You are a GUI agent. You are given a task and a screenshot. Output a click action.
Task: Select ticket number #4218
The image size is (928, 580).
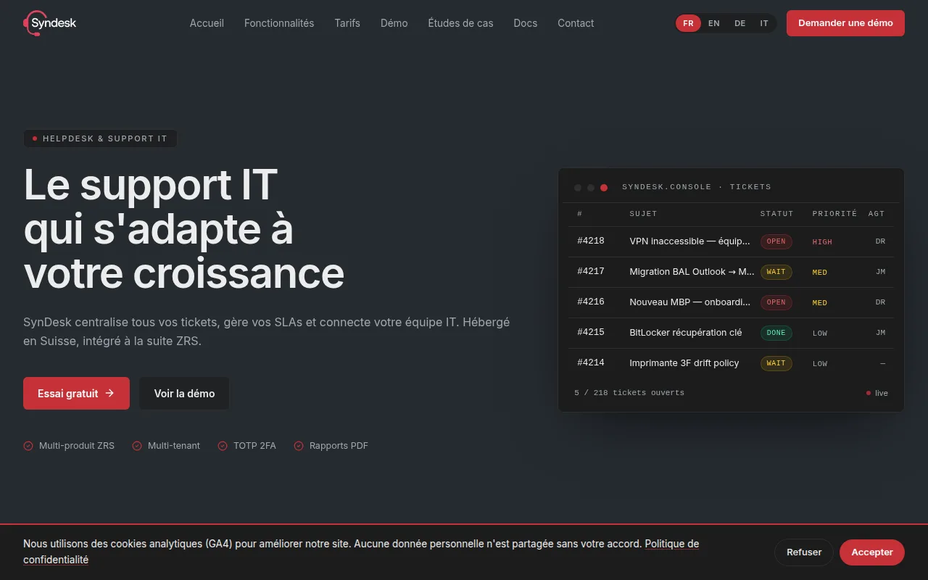coord(591,241)
